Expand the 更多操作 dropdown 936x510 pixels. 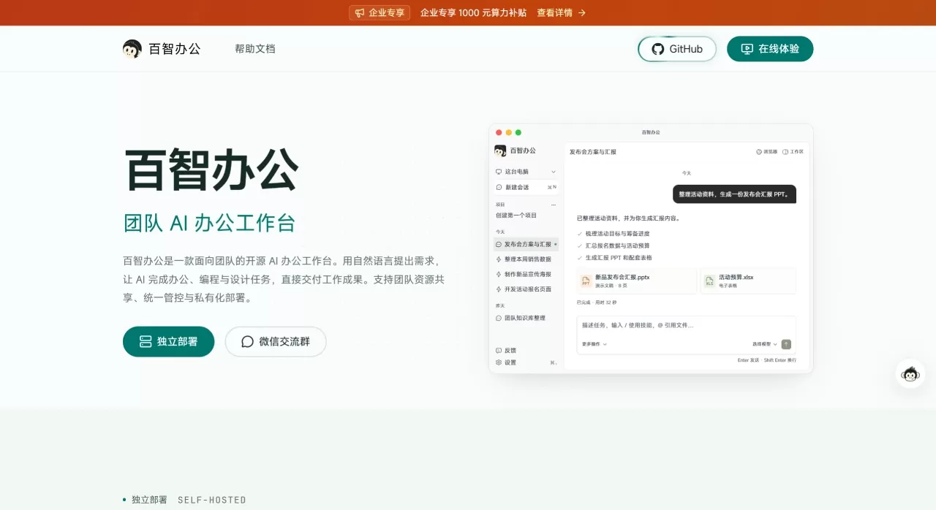[595, 344]
